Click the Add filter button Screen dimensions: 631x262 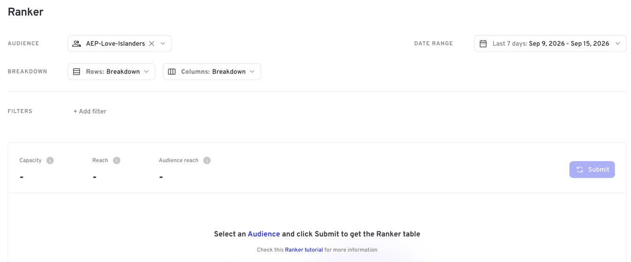90,111
